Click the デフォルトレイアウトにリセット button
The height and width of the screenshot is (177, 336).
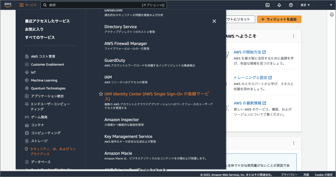240,19
